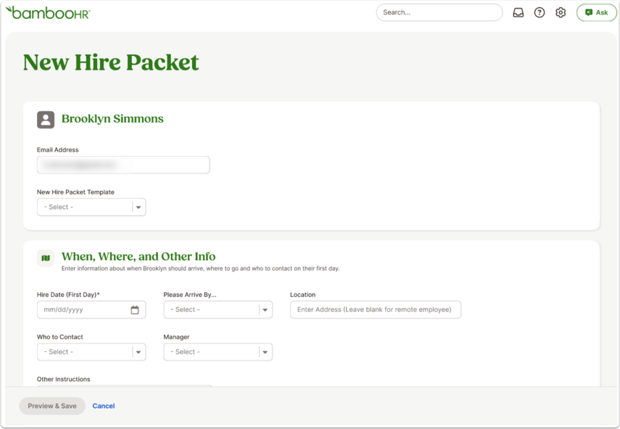This screenshot has height=429, width=620.
Task: Expand the Please Arrive By dropdown
Action: coord(218,309)
